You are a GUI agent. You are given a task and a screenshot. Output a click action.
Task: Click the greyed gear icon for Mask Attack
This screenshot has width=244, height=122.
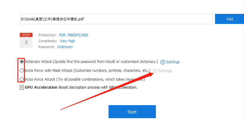click(x=155, y=71)
